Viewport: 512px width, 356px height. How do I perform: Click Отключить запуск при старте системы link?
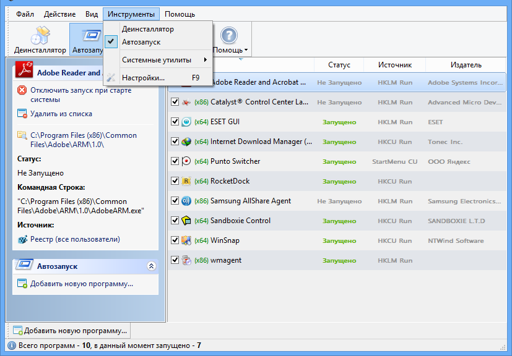pyautogui.click(x=81, y=95)
